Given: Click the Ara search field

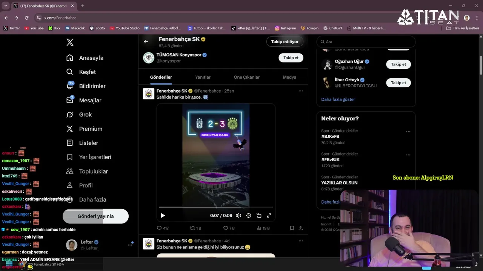Looking at the screenshot, I should [x=366, y=42].
